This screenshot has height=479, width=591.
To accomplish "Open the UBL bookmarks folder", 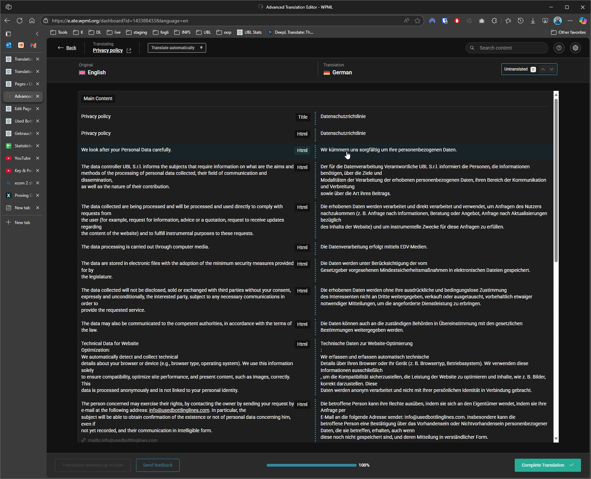I will (x=203, y=32).
